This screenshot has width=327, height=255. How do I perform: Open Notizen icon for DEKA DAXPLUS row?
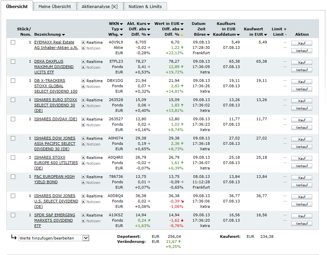(x=83, y=67)
